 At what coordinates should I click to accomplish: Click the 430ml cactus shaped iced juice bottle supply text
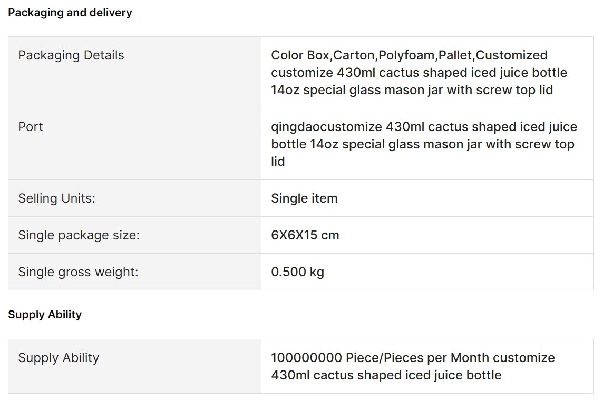click(x=386, y=375)
